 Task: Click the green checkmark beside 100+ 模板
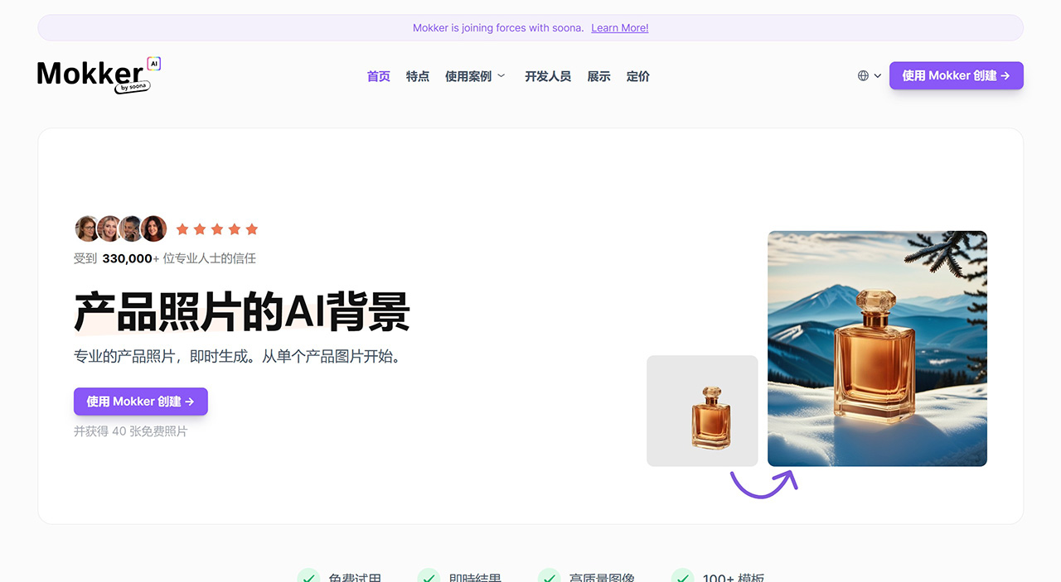682,575
